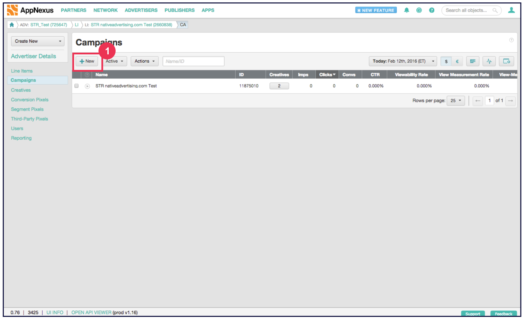Viewport: 524px width, 320px height.
Task: Click the Creatives column header
Action: pyautogui.click(x=279, y=74)
